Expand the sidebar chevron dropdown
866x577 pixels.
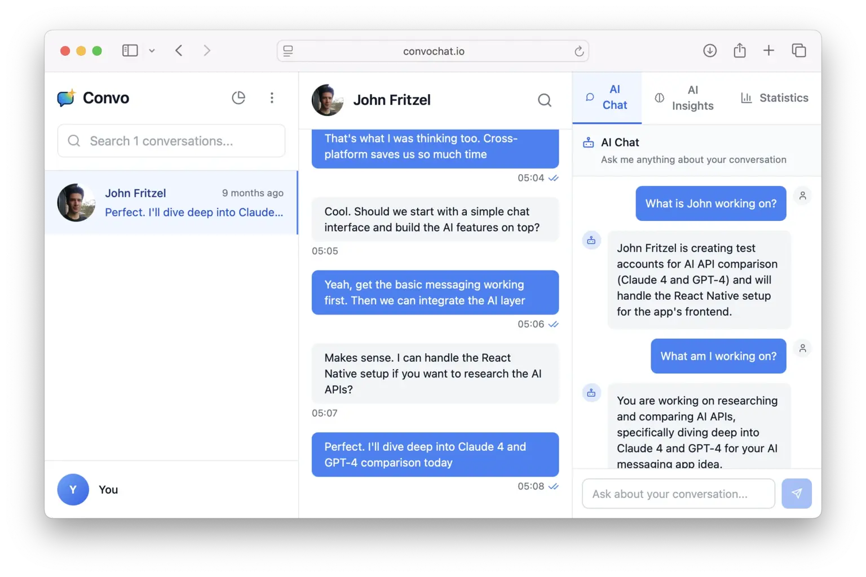click(152, 50)
